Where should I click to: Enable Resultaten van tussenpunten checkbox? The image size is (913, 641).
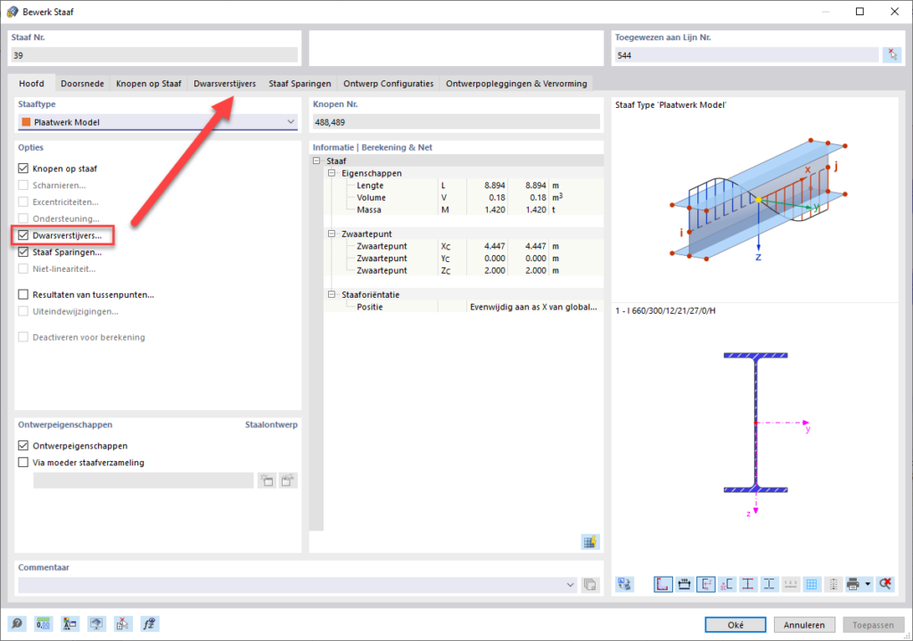point(23,294)
